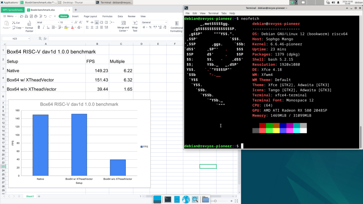Open the Terminal menu in terminal window
This screenshot has width=363, height=204.
tap(213, 13)
